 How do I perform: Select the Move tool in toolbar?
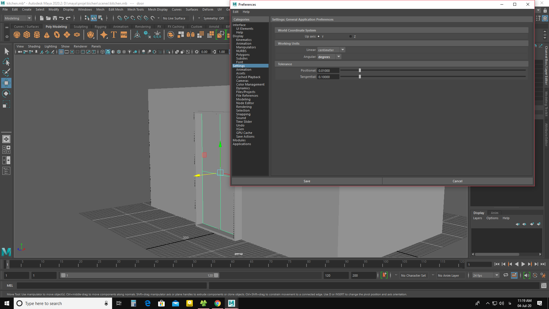tap(6, 83)
